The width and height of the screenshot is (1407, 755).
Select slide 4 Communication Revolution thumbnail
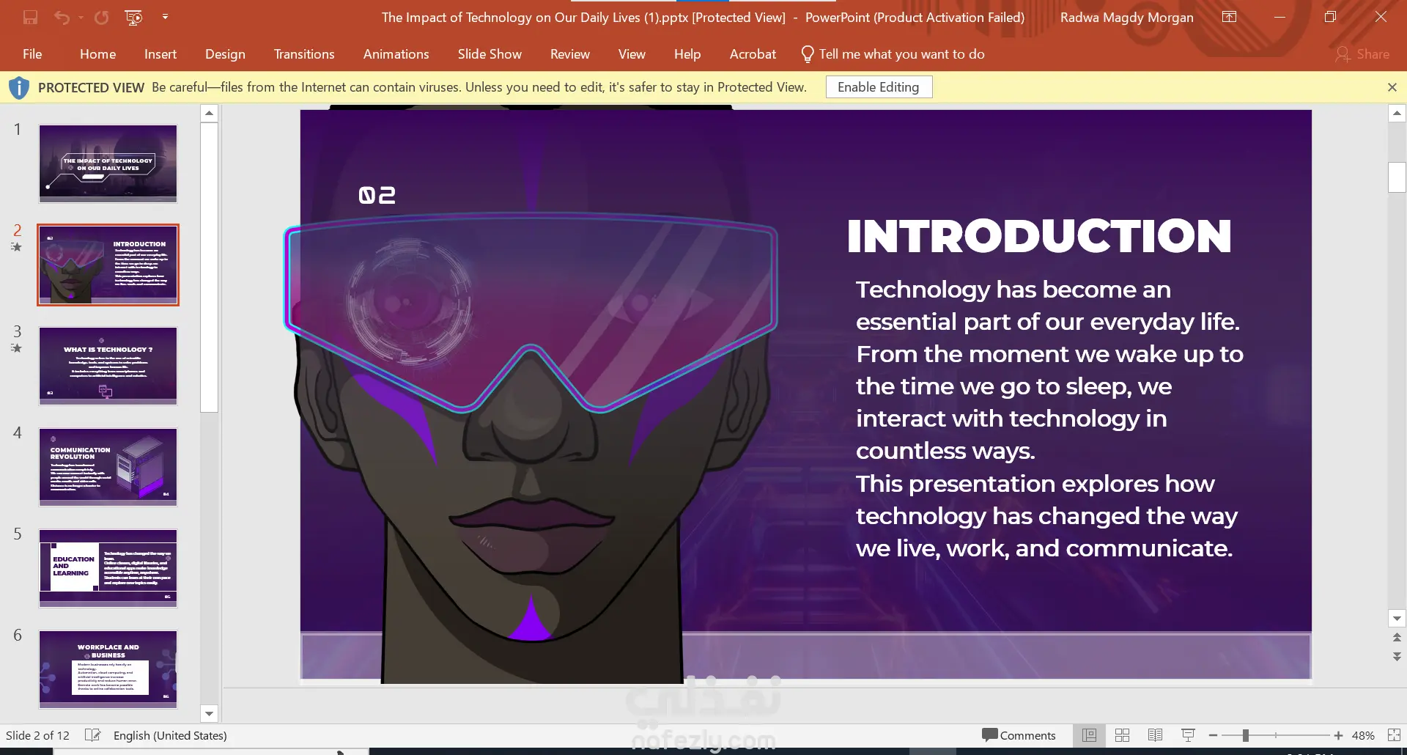pos(108,467)
